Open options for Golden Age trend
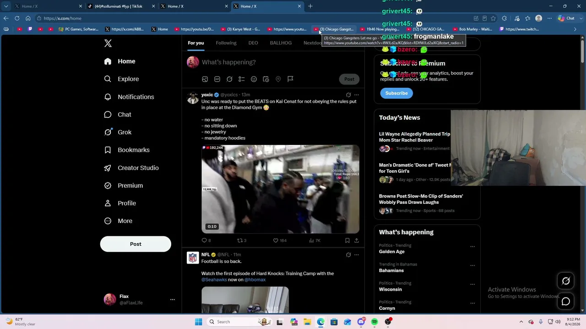The width and height of the screenshot is (586, 329). (472, 247)
